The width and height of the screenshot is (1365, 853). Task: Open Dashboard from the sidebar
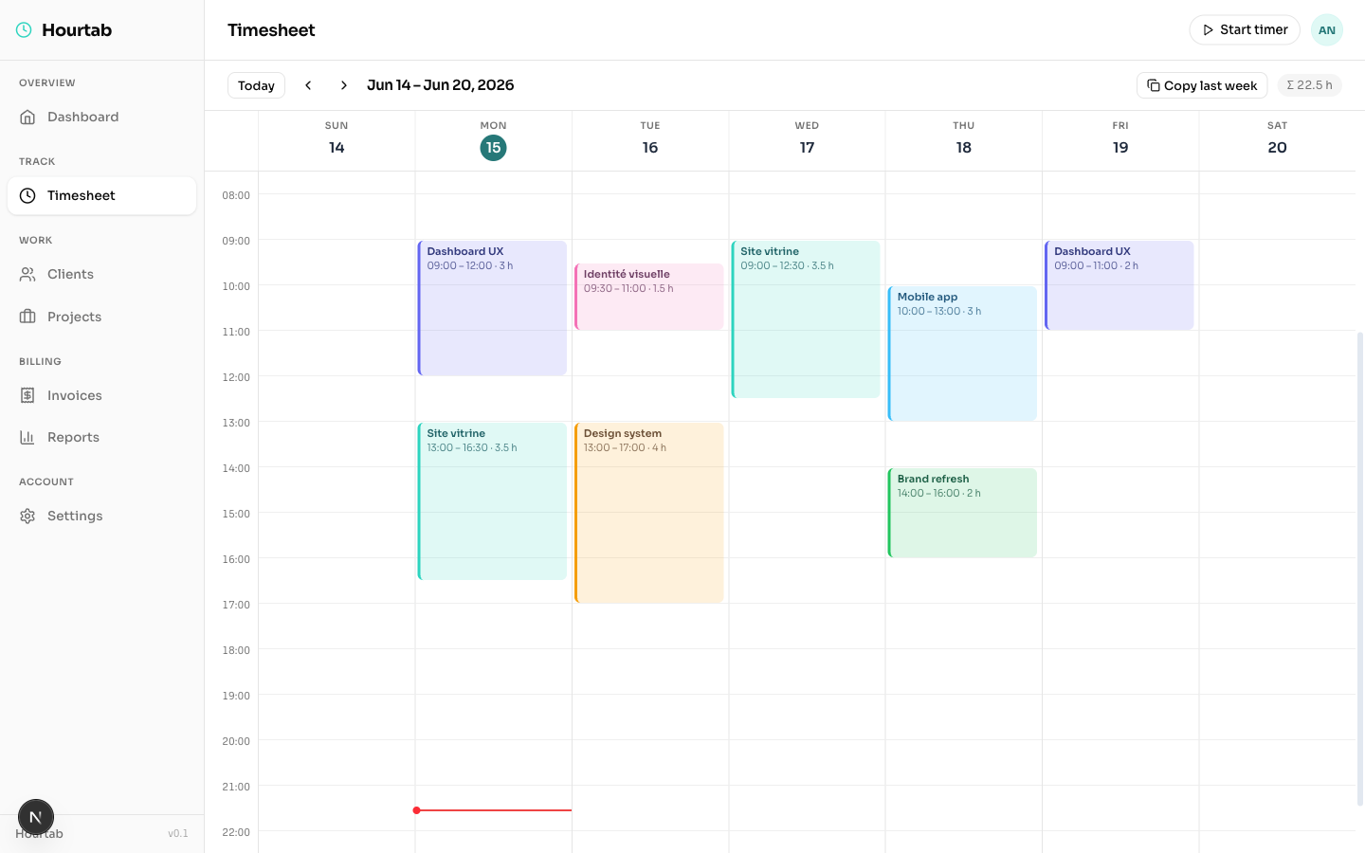click(x=101, y=117)
